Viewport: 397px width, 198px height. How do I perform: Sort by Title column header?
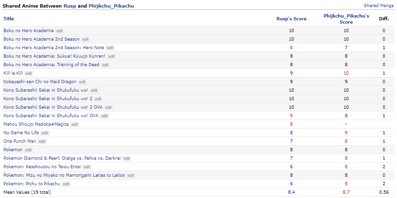click(x=8, y=18)
